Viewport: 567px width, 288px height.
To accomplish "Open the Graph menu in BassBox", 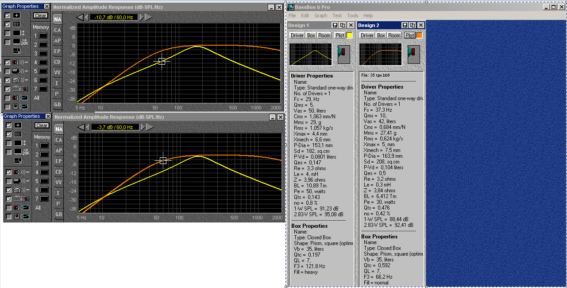I will coord(321,16).
